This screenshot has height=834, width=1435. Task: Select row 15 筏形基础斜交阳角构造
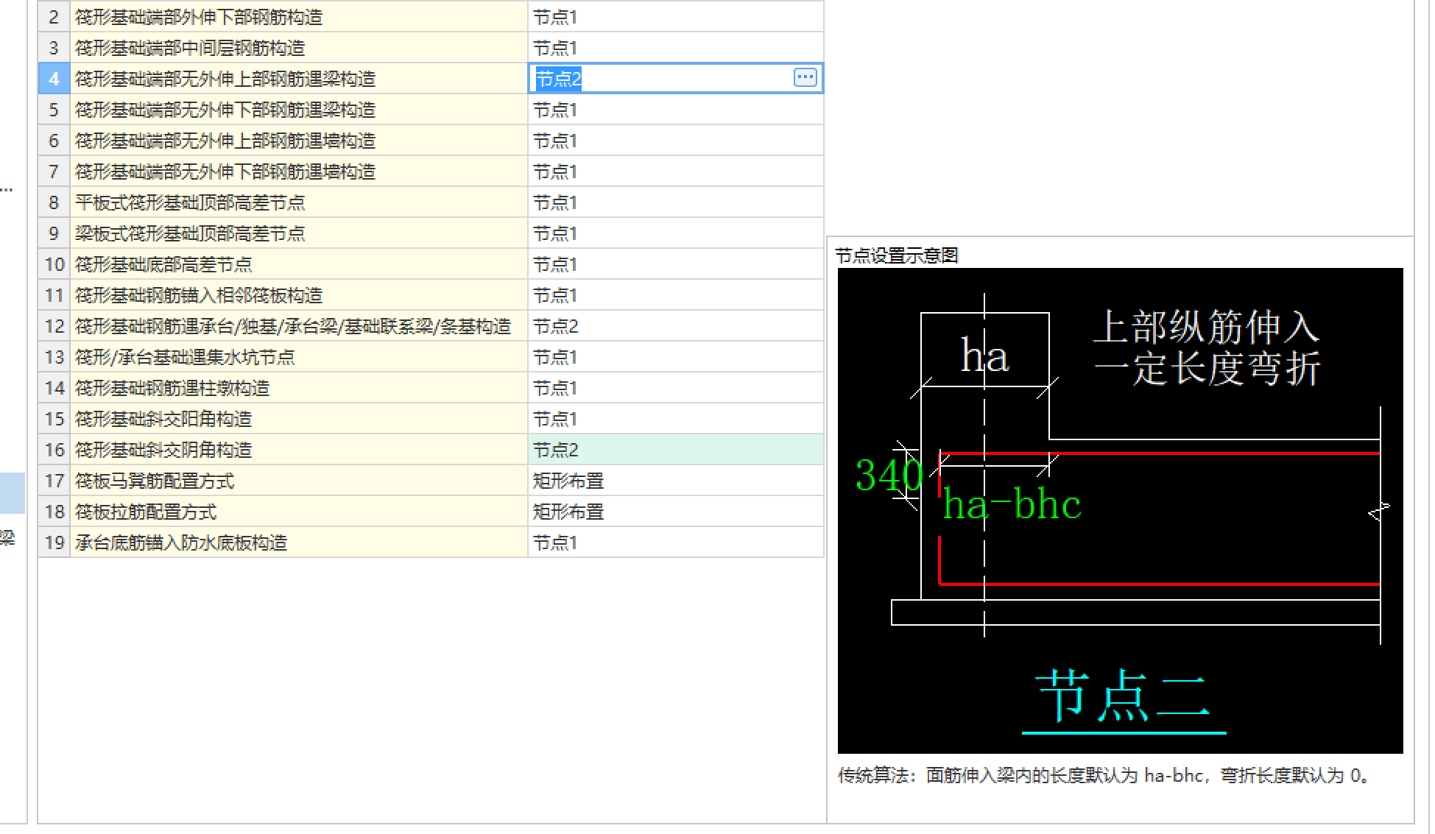click(299, 418)
